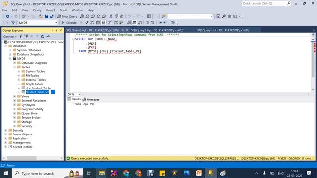The image size is (317, 178).
Task: Click the Properties wrench icon
Action: tap(224, 16)
